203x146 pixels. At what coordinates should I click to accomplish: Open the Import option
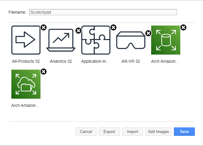[x=133, y=131]
